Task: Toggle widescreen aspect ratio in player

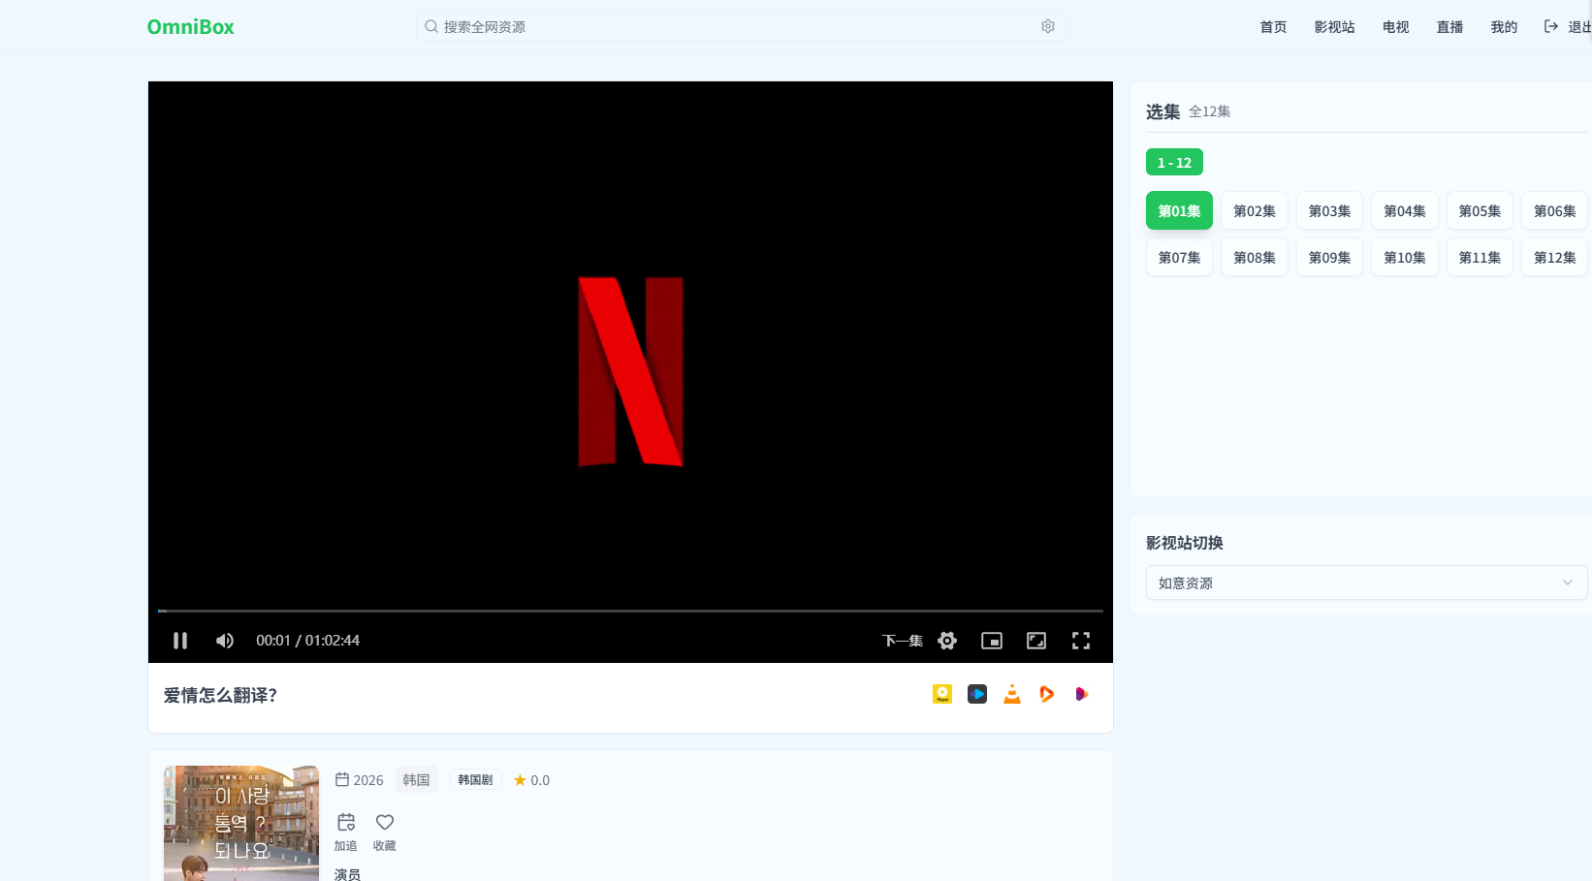Action: point(1036,640)
